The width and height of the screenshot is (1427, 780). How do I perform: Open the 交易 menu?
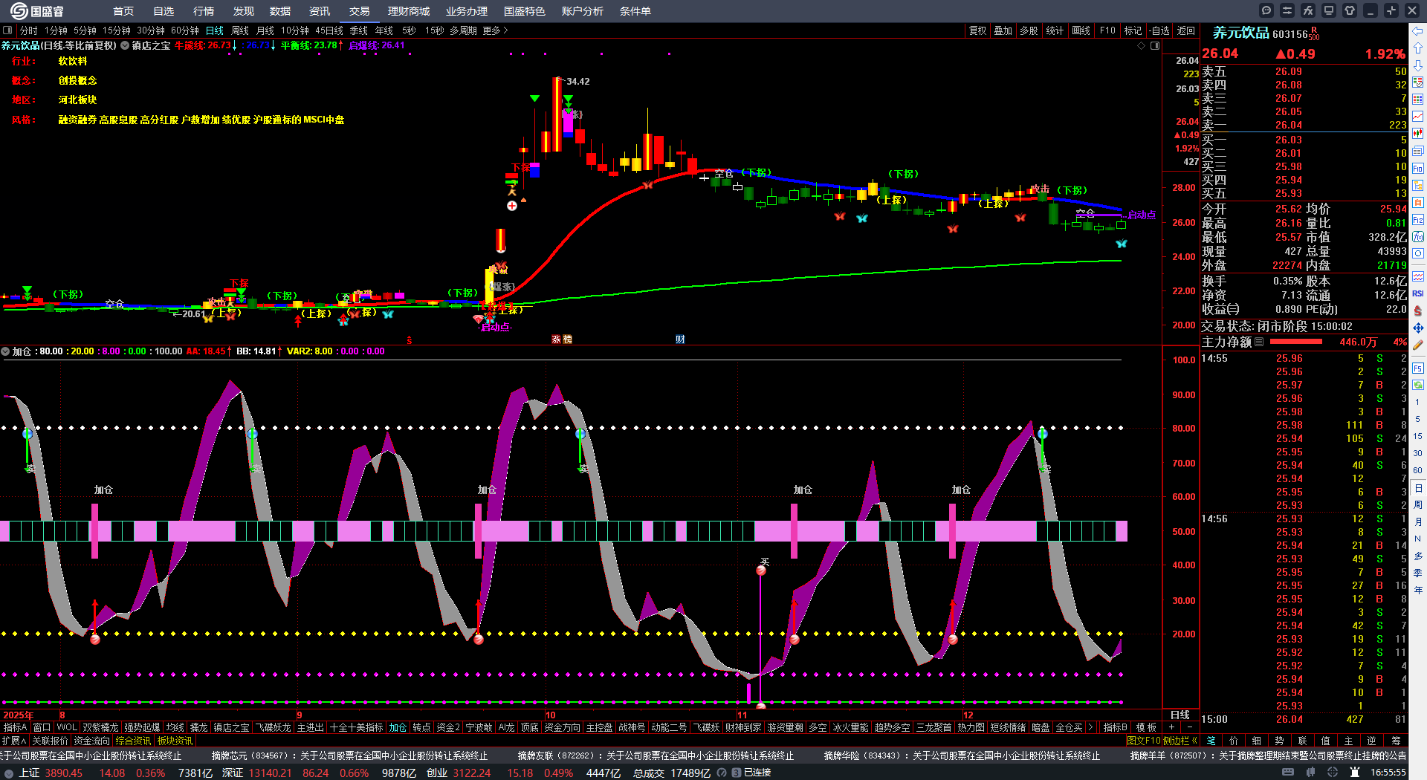pos(360,11)
